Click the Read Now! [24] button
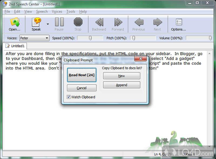 click(x=82, y=75)
